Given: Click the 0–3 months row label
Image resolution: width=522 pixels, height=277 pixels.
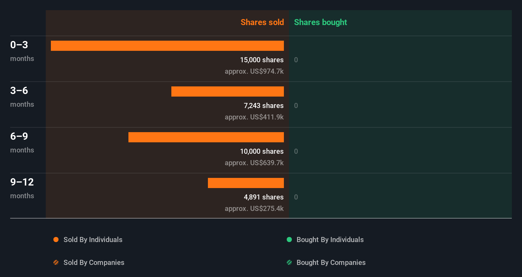Looking at the screenshot, I should pyautogui.click(x=22, y=51).
